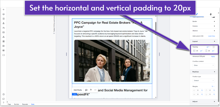The width and height of the screenshot is (220, 107).
Task: Click the Learn How link
Action: point(212,36)
